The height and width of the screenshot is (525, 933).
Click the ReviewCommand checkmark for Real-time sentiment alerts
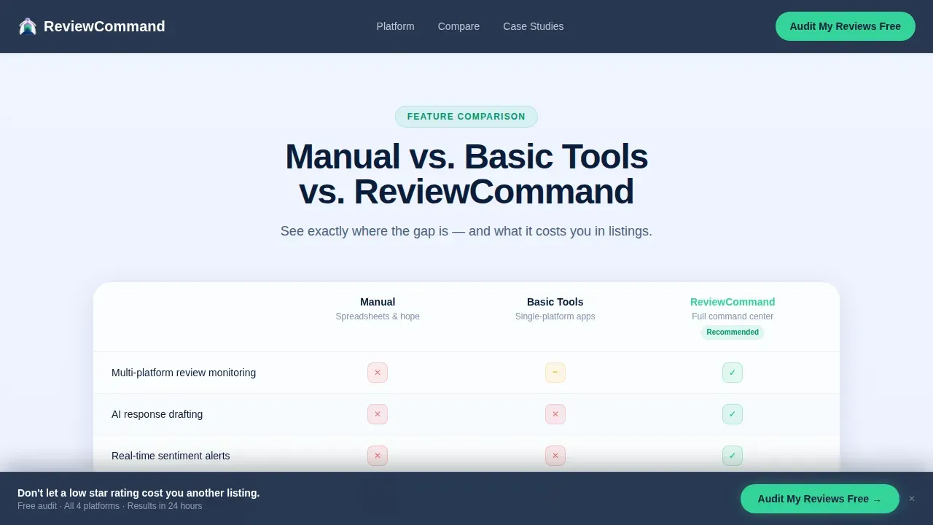(733, 456)
